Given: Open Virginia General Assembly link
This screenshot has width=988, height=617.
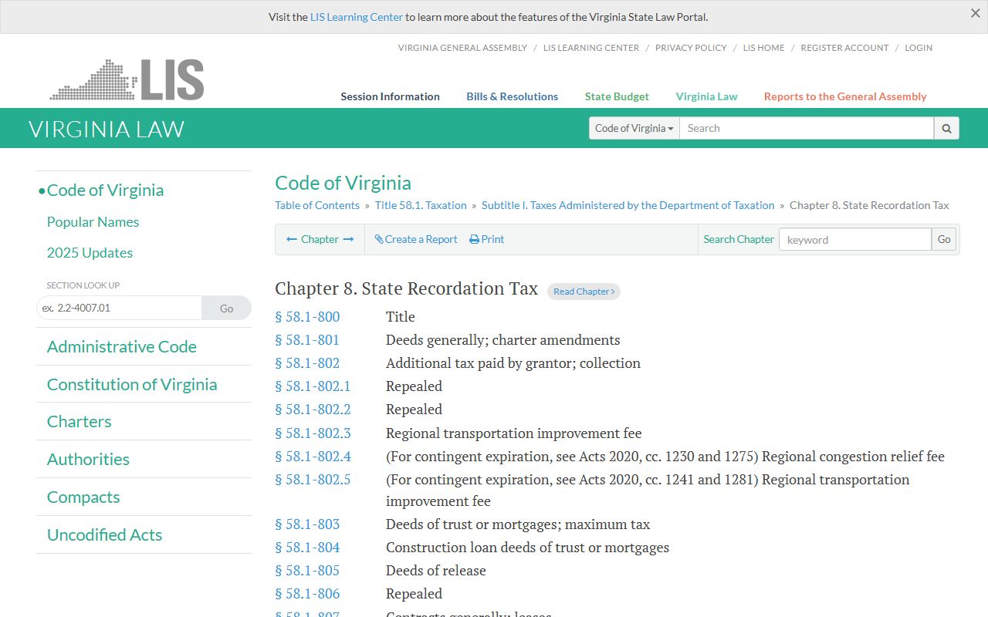Looking at the screenshot, I should (462, 48).
